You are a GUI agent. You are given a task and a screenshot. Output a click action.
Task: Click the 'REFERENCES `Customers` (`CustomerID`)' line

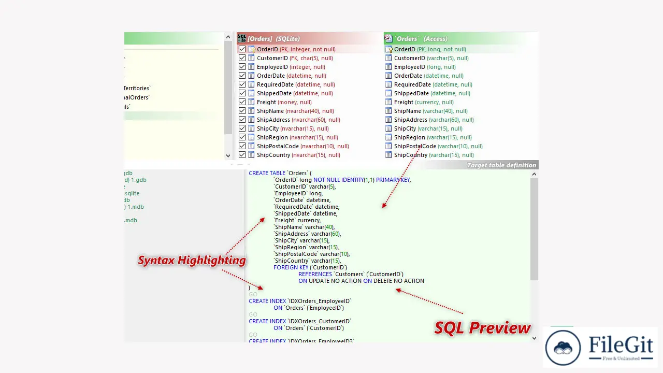tap(351, 274)
